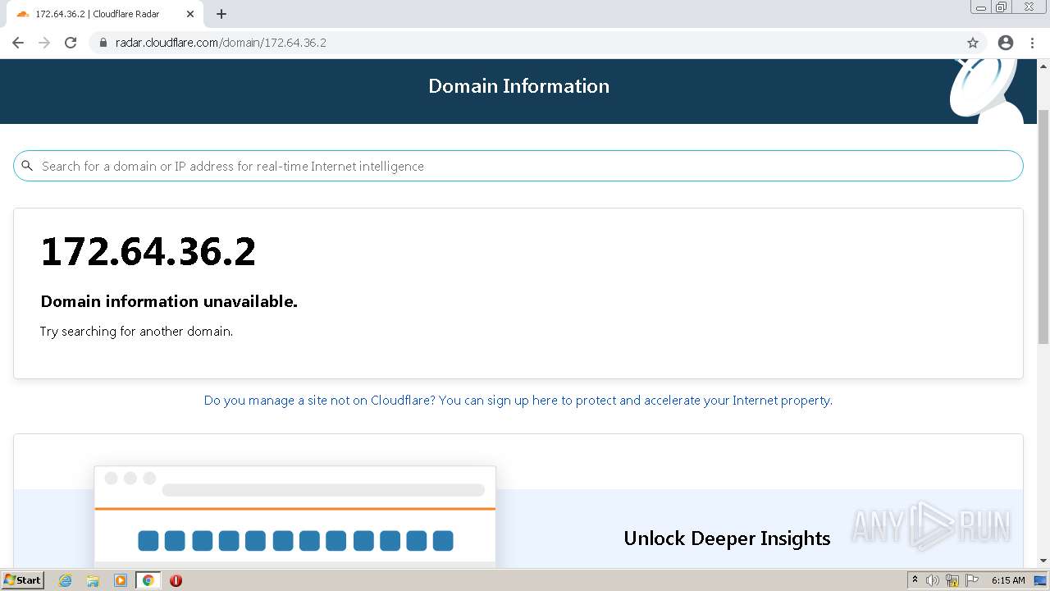Click the browser mockup illustration
The width and height of the screenshot is (1050, 591).
coord(295,517)
